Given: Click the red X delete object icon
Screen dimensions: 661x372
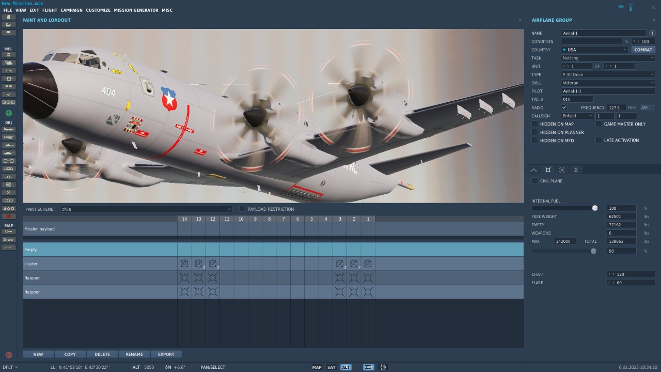Looking at the screenshot, I should point(8,216).
